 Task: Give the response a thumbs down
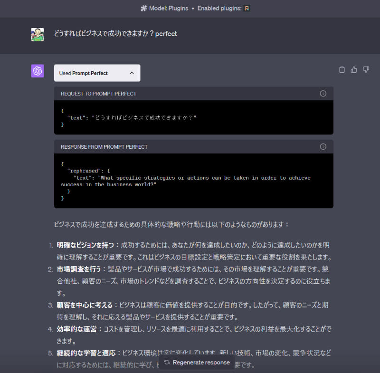366,69
